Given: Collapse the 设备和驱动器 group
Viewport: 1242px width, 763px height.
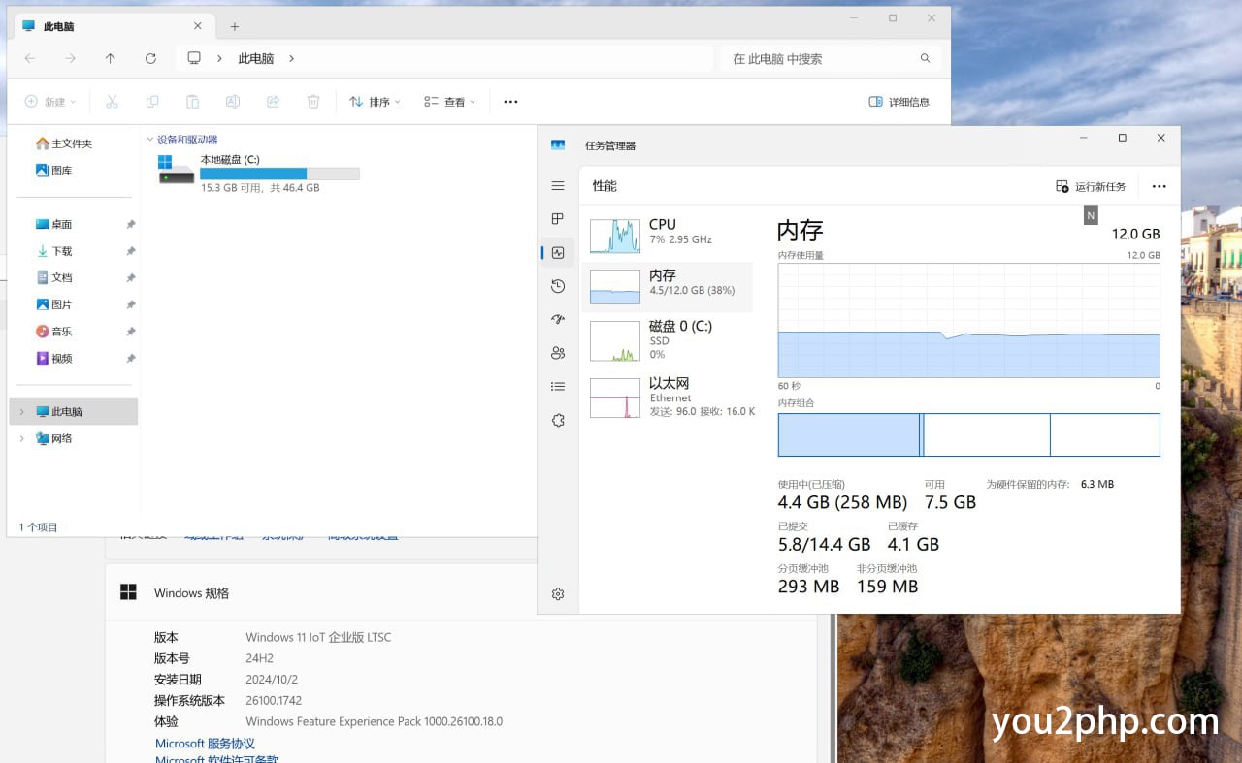Looking at the screenshot, I should [150, 140].
